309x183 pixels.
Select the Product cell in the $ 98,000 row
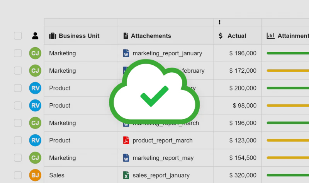coord(81,105)
